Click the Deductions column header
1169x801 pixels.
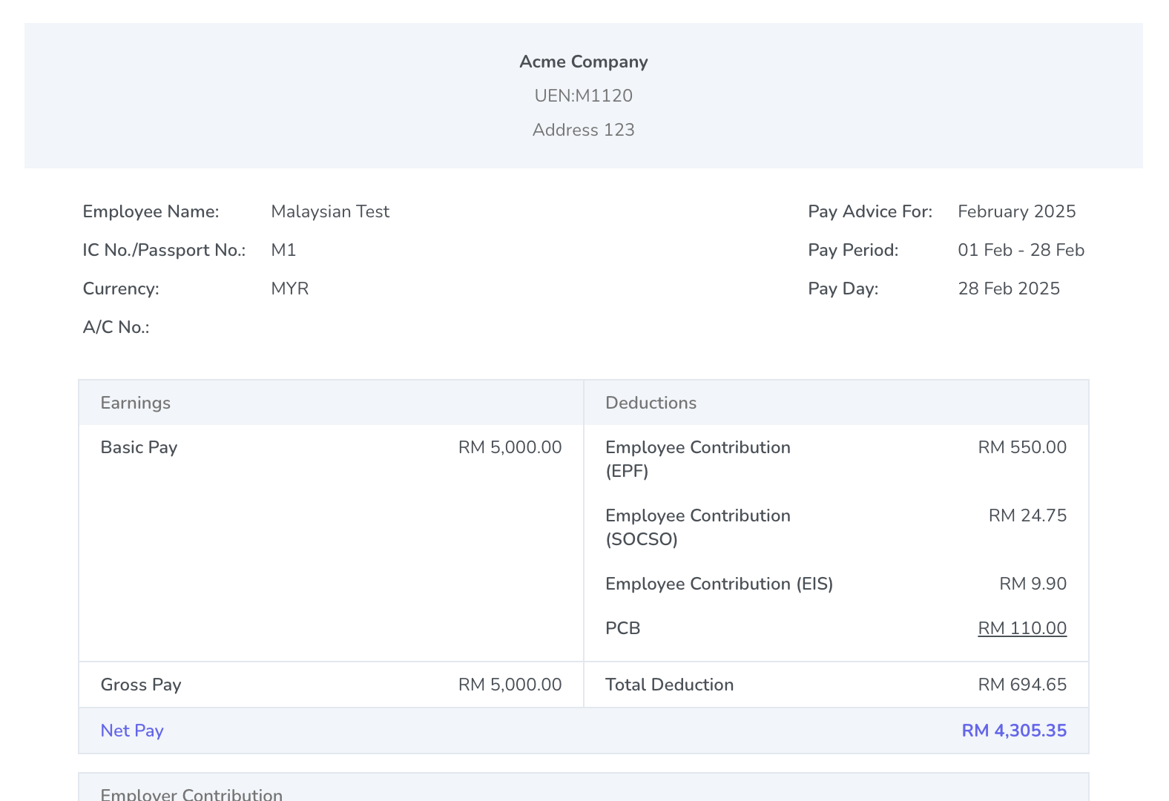pos(651,403)
